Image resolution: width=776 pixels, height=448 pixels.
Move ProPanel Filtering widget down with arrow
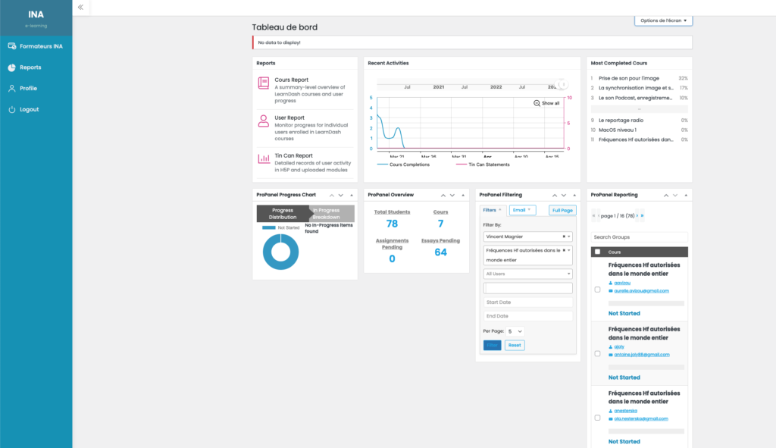point(562,195)
